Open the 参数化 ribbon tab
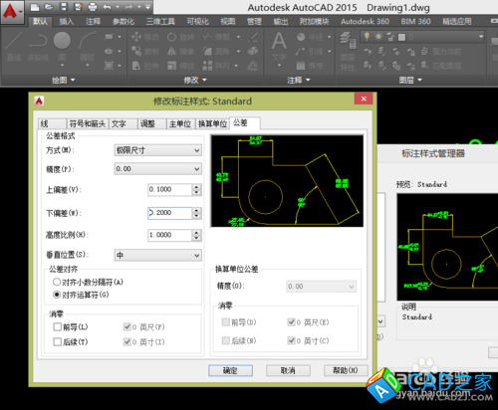The width and height of the screenshot is (498, 410). [x=124, y=22]
